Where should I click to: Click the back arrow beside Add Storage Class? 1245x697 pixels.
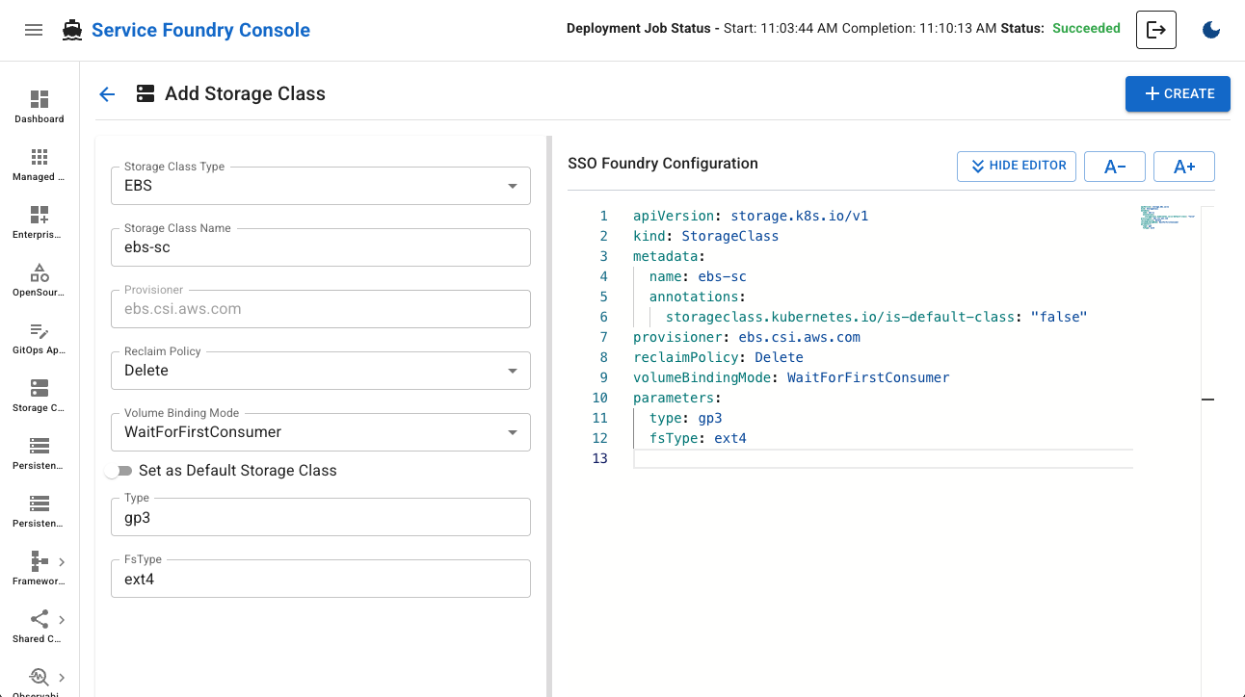tap(107, 93)
